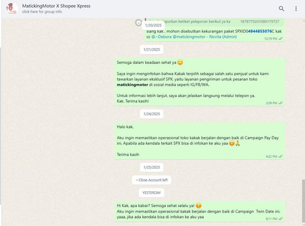The image size is (305, 226).
Task: Select the 1/25/2025 date label
Action: tap(152, 168)
